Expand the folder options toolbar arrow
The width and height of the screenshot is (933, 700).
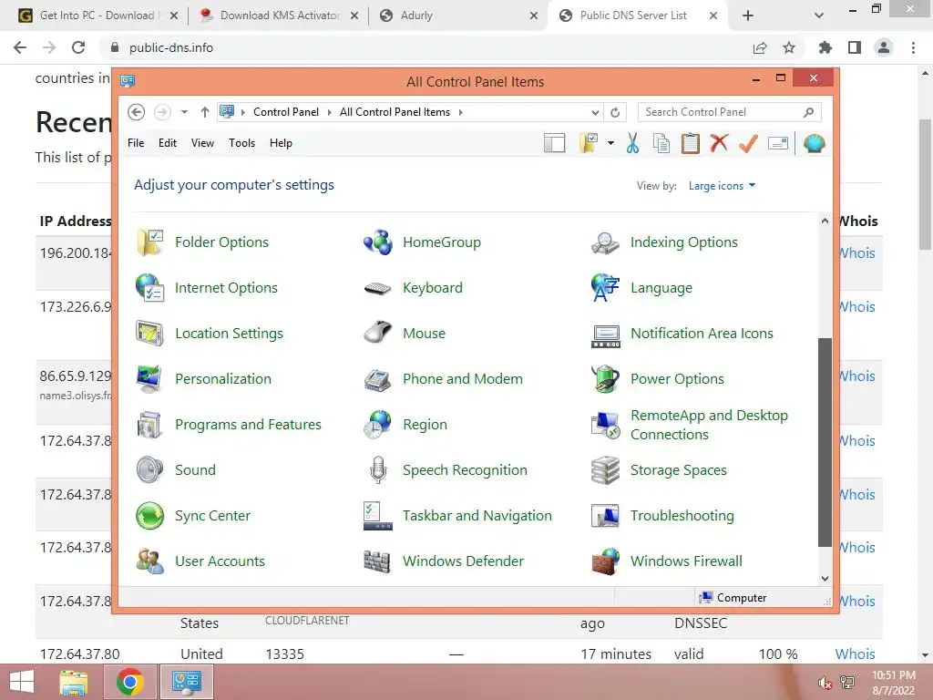pos(610,143)
